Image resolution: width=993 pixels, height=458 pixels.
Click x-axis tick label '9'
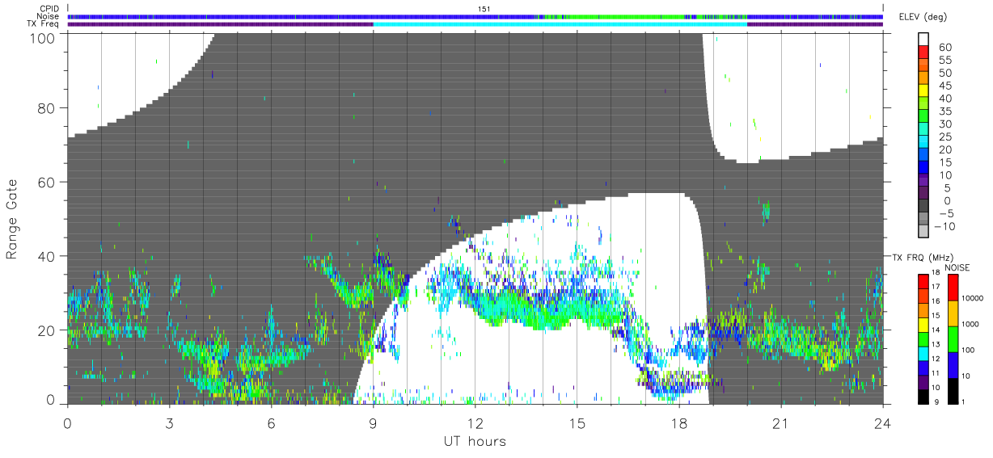pos(373,423)
